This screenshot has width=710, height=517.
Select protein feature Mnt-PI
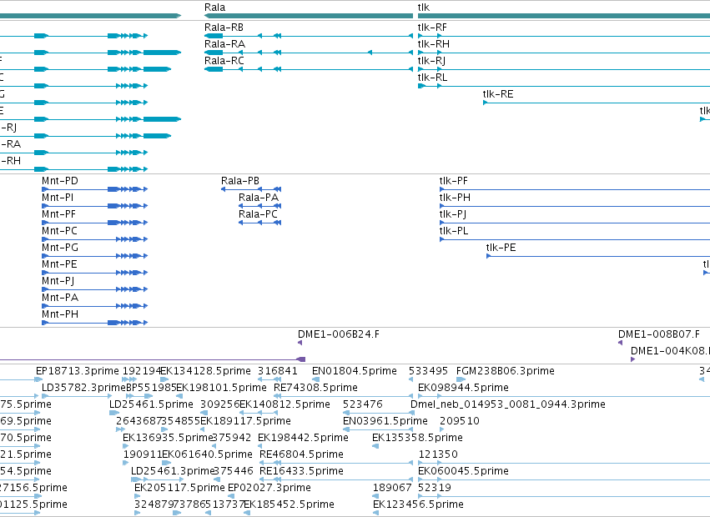tap(58, 198)
